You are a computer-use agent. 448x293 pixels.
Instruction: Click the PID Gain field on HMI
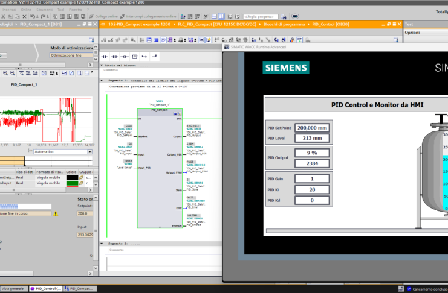tap(312, 179)
